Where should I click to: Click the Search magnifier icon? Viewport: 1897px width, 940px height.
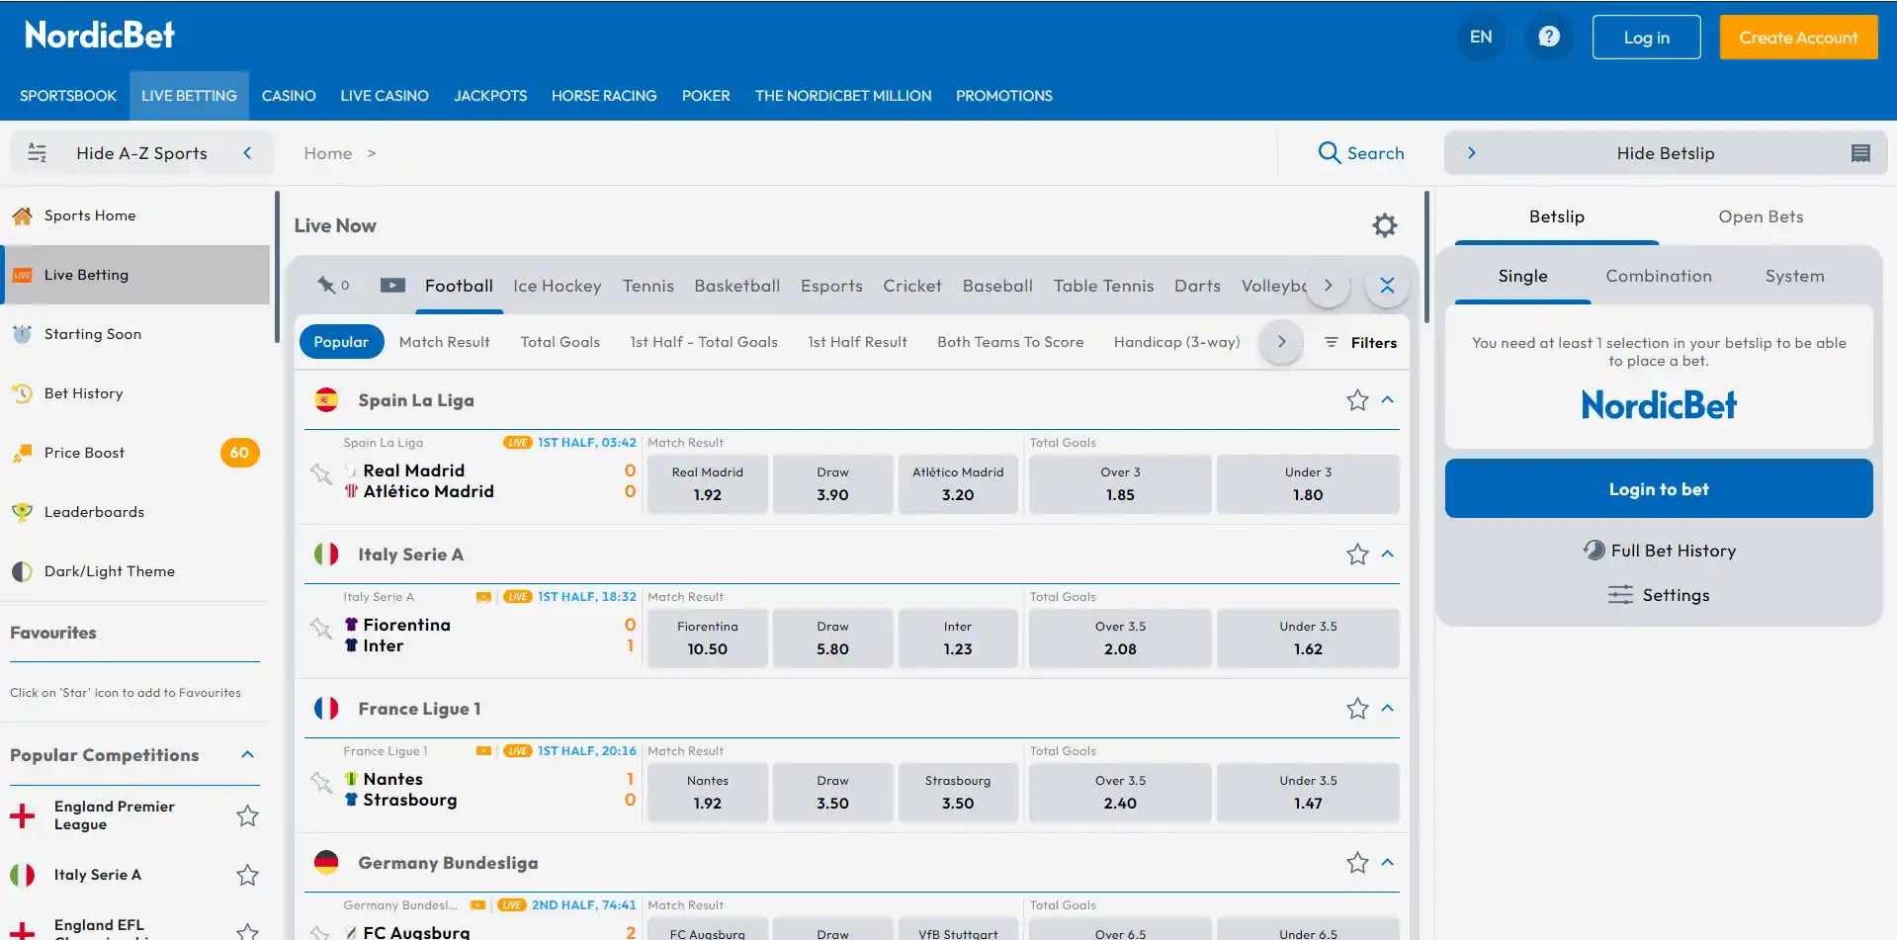coord(1330,152)
